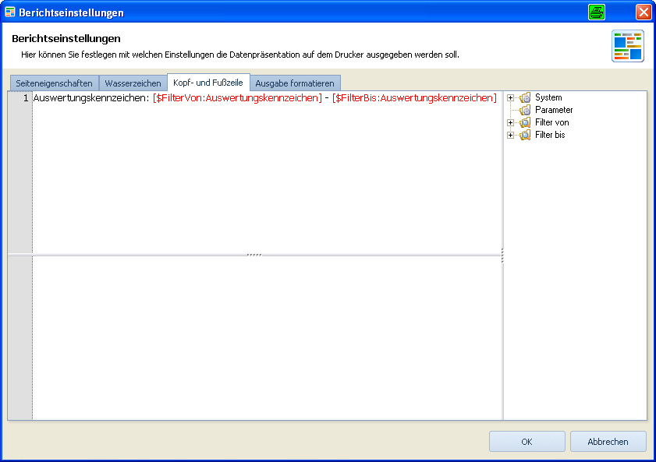Expand the System tree node
656x462 pixels.
510,97
